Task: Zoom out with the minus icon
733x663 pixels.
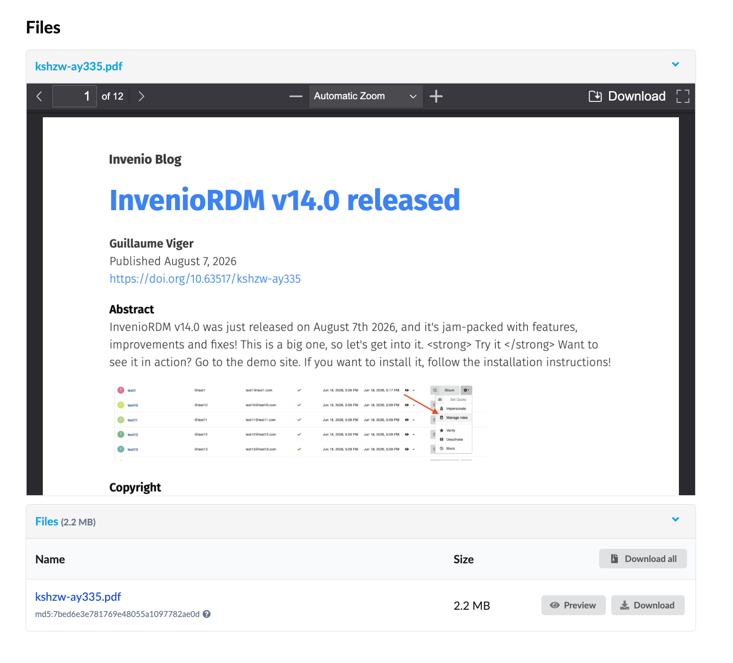Action: point(296,96)
